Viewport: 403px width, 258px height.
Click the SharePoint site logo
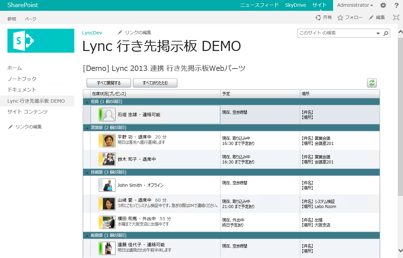pyautogui.click(x=41, y=41)
